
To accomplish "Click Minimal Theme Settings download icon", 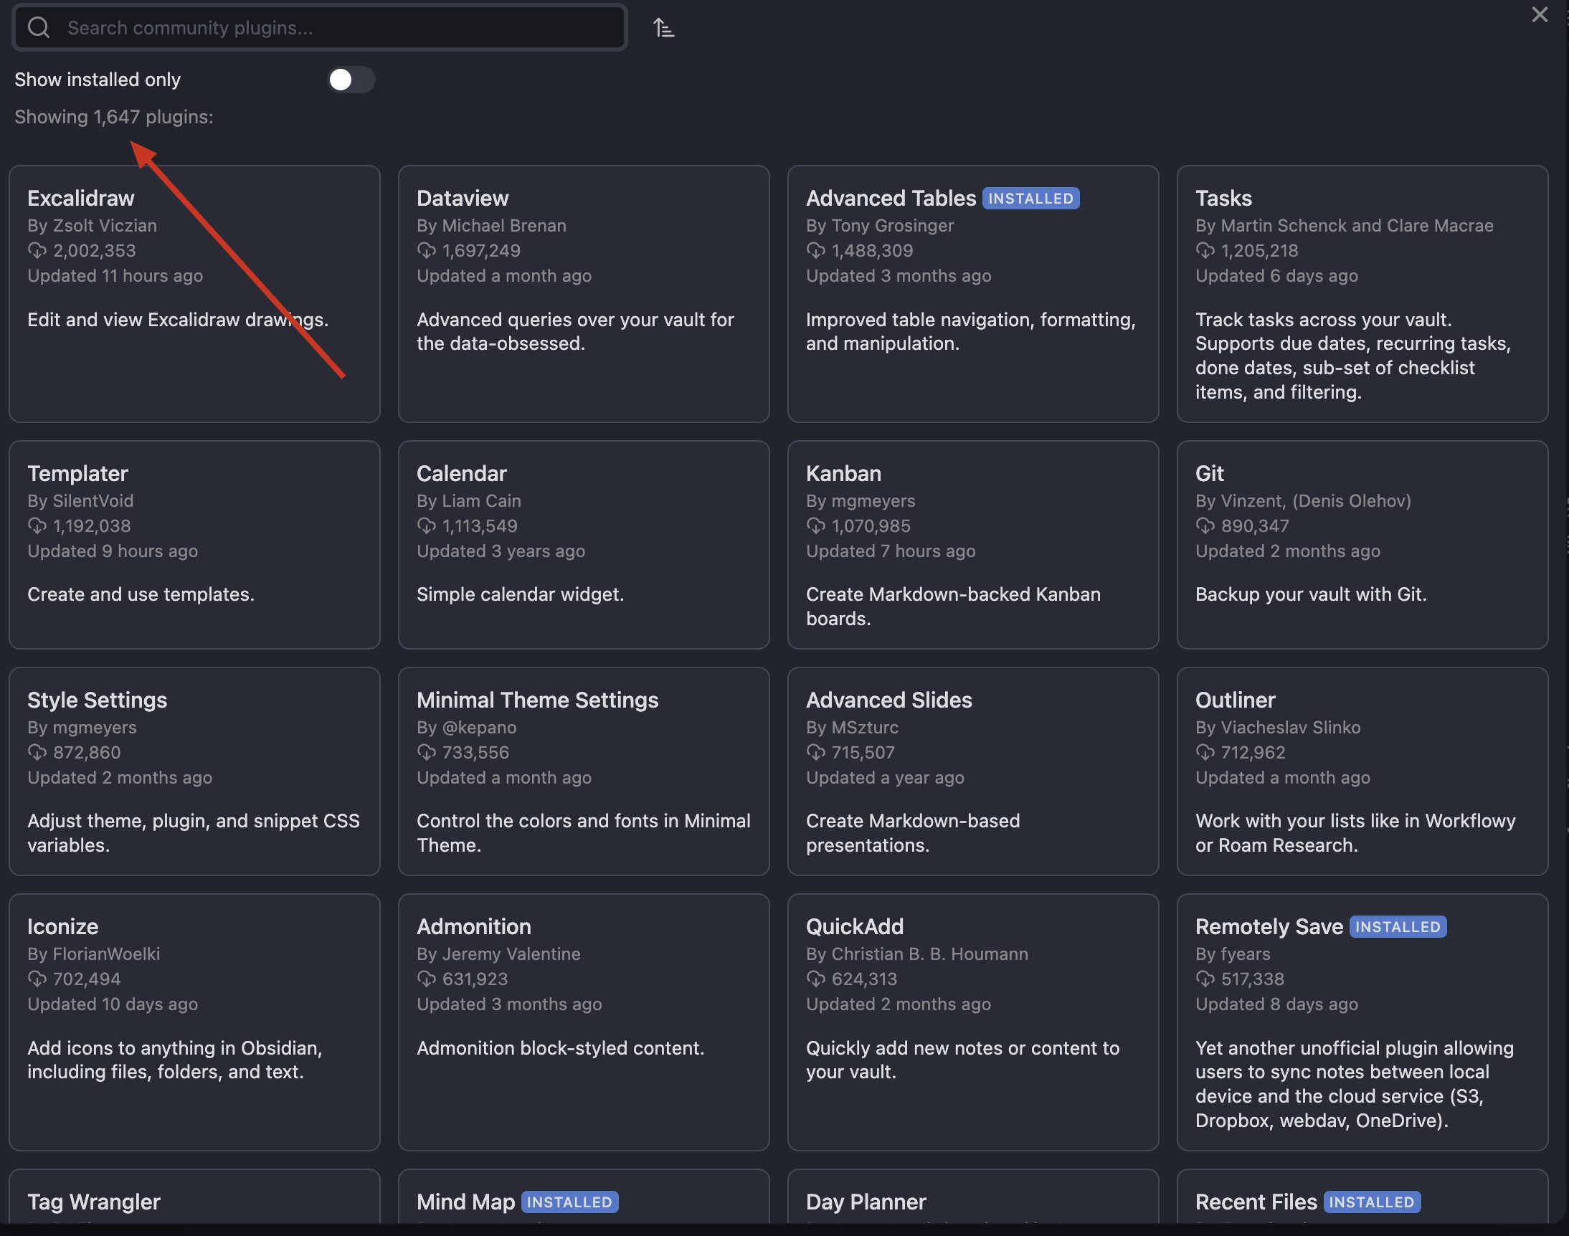I will (426, 753).
